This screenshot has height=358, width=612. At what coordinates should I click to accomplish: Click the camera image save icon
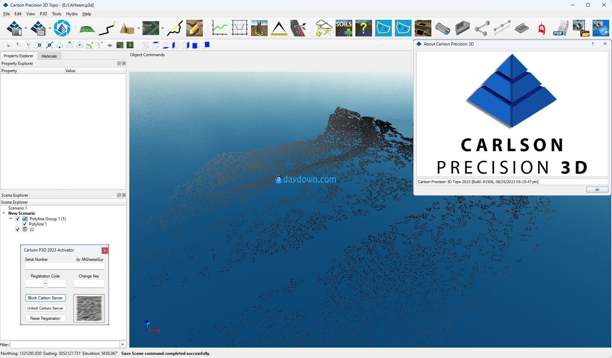601,28
